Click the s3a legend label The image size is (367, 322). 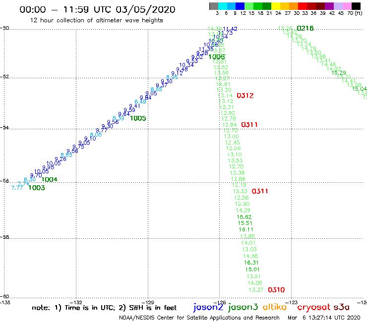click(x=342, y=307)
